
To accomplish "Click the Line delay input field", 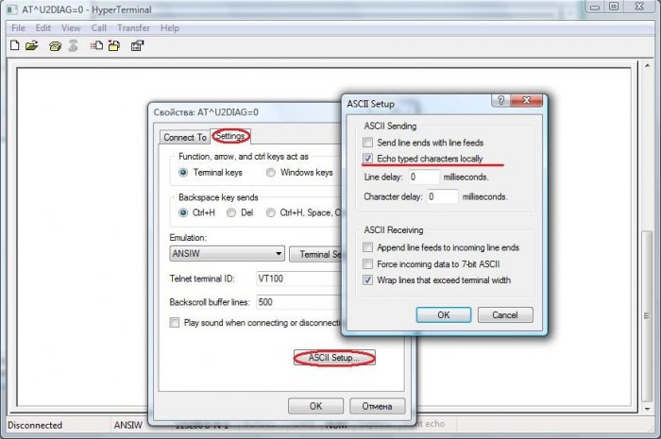I will coord(426,177).
